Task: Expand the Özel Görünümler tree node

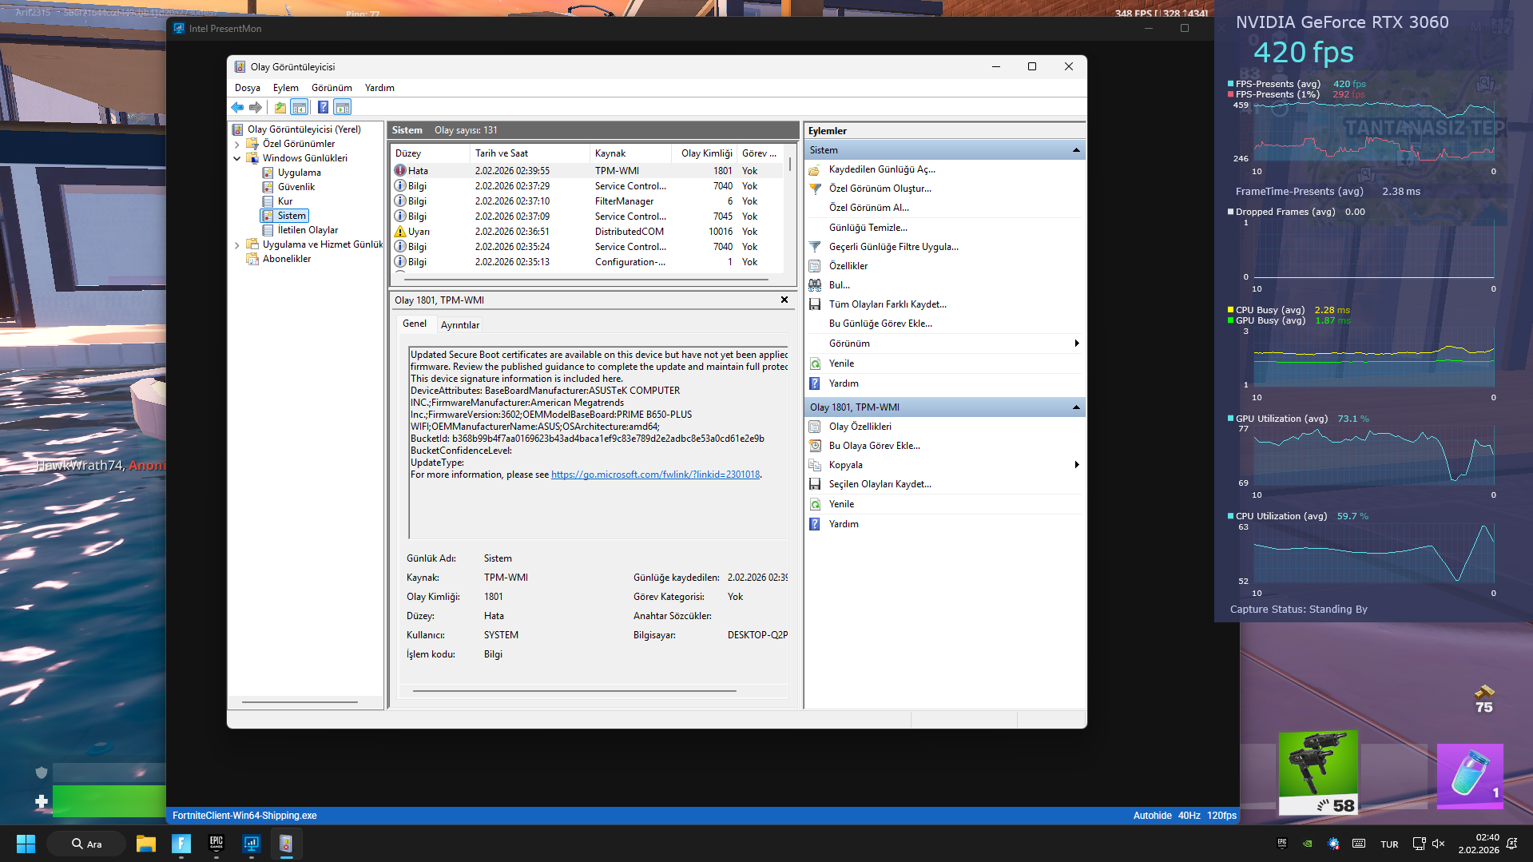Action: [x=237, y=145]
